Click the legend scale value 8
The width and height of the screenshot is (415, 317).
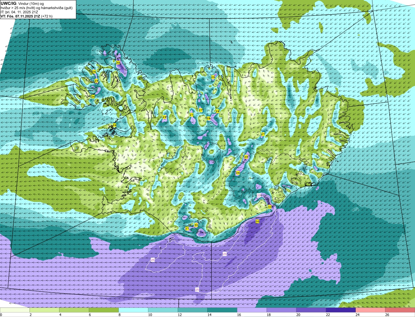coord(119,315)
